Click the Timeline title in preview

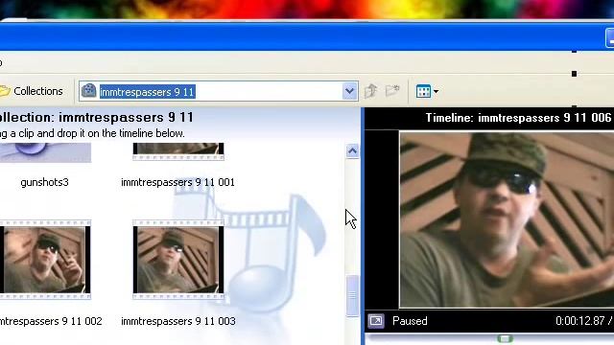(x=518, y=118)
